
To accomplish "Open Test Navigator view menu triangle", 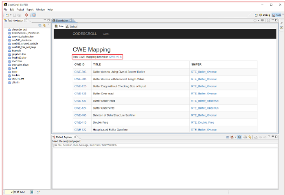I will pyautogui.click(x=48, y=24).
